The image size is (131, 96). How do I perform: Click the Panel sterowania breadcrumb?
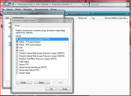pos(25,4)
